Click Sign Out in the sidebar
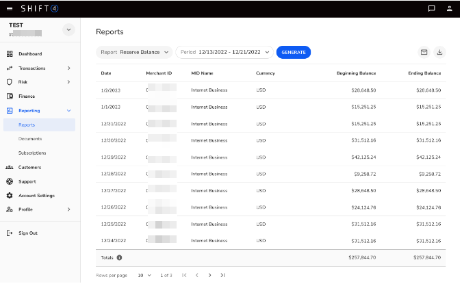The width and height of the screenshot is (462, 286). coord(27,233)
